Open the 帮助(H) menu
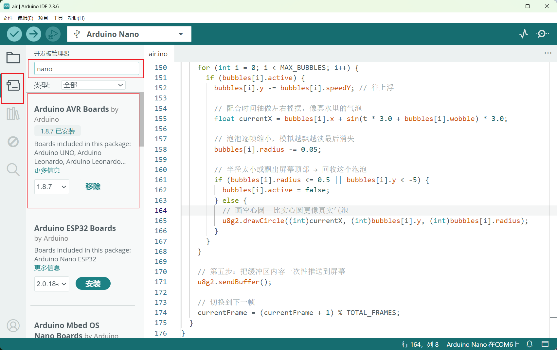The height and width of the screenshot is (350, 557). (x=76, y=18)
